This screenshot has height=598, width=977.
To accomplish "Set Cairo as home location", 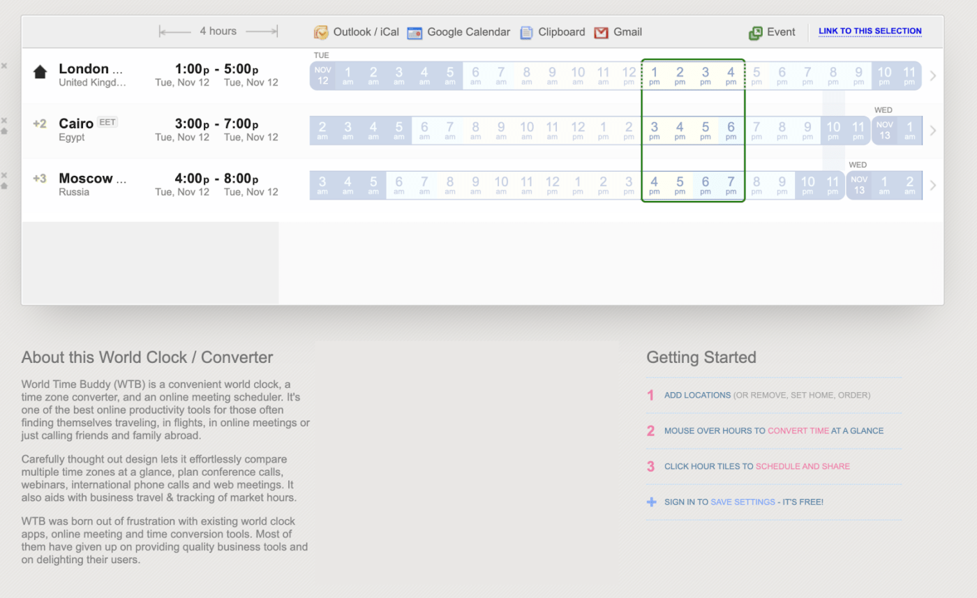I will (4, 130).
